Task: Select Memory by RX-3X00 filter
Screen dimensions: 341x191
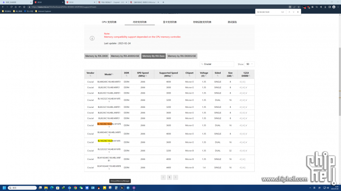Action: (97, 56)
